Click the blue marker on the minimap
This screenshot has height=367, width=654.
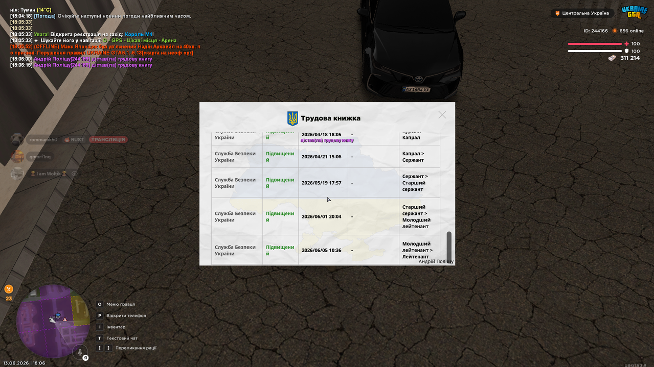(58, 315)
